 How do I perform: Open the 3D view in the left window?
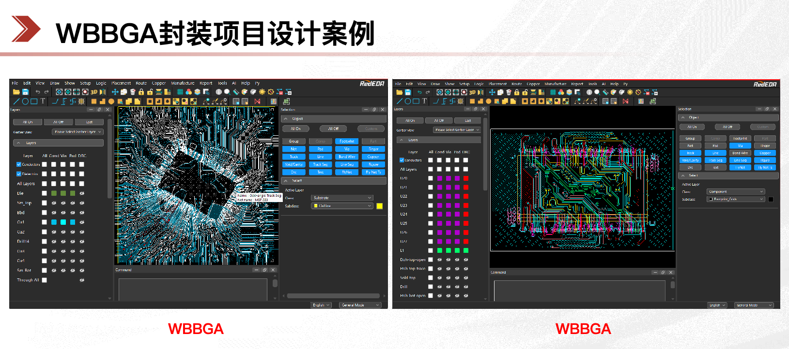(94, 92)
